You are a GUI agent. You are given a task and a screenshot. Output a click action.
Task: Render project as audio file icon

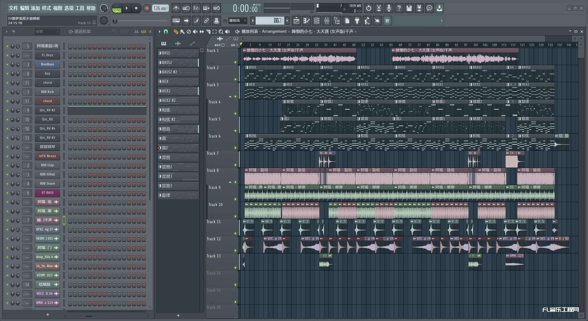click(419, 8)
